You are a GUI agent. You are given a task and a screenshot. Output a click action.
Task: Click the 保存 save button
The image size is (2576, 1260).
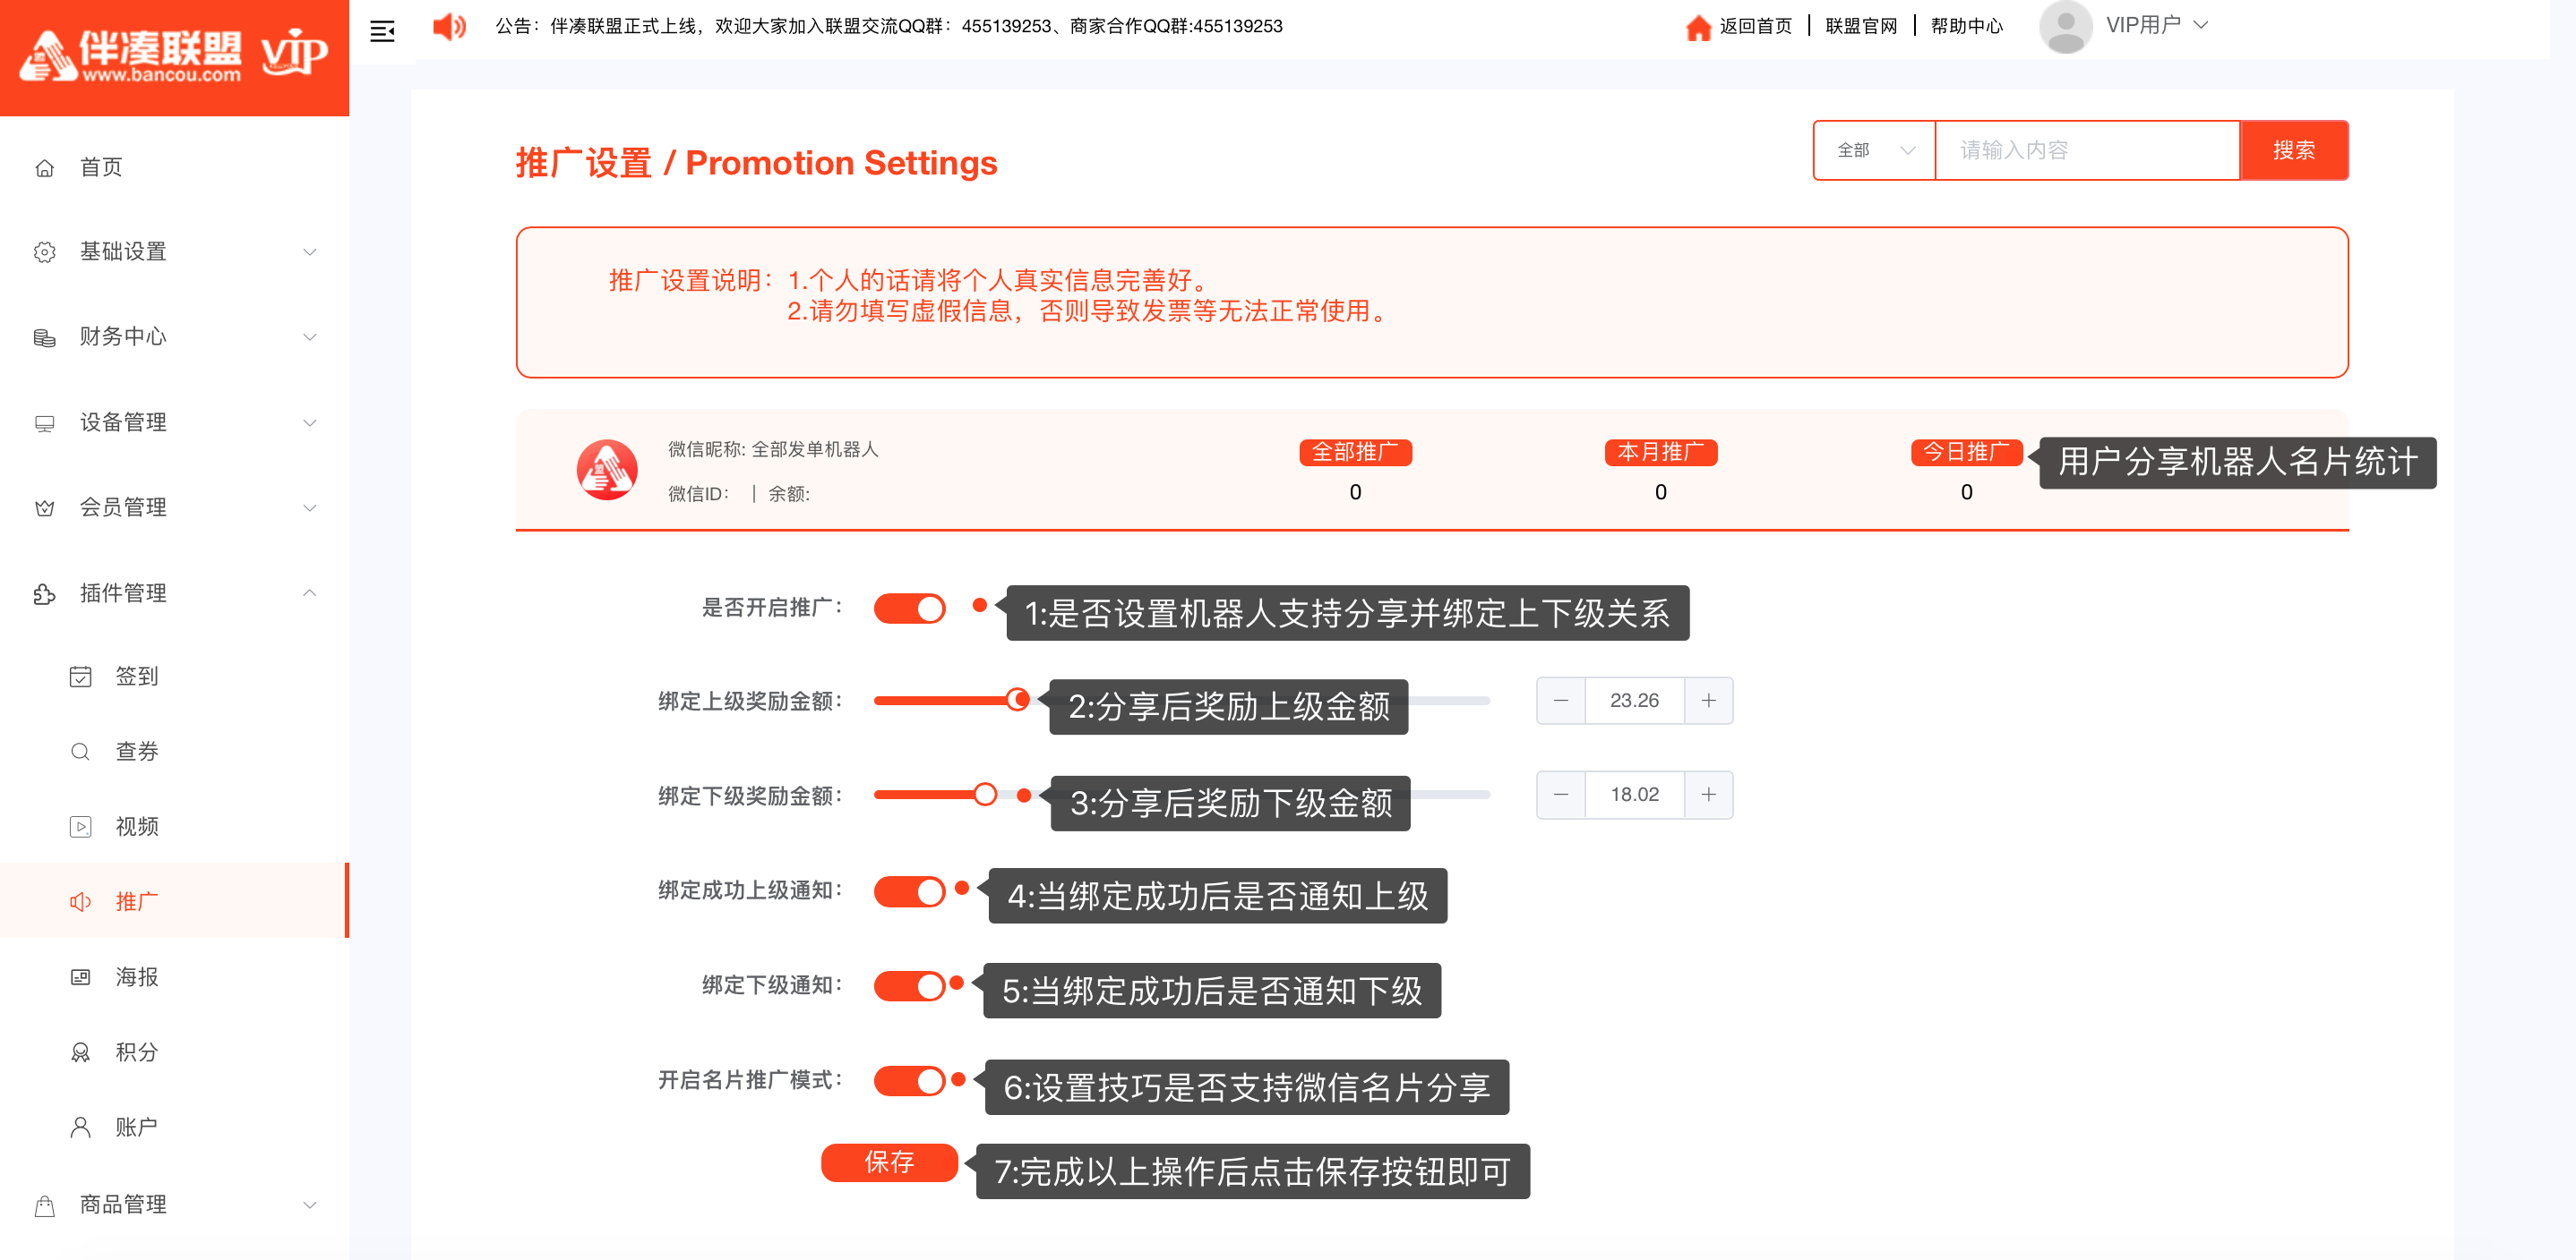[889, 1163]
